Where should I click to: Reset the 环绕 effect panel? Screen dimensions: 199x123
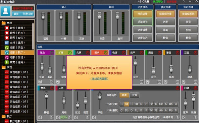58,117
